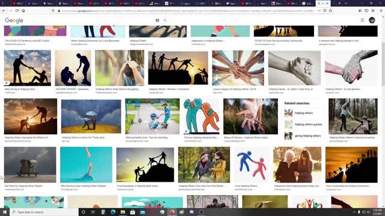Open the Google account profile avatar

click(372, 20)
